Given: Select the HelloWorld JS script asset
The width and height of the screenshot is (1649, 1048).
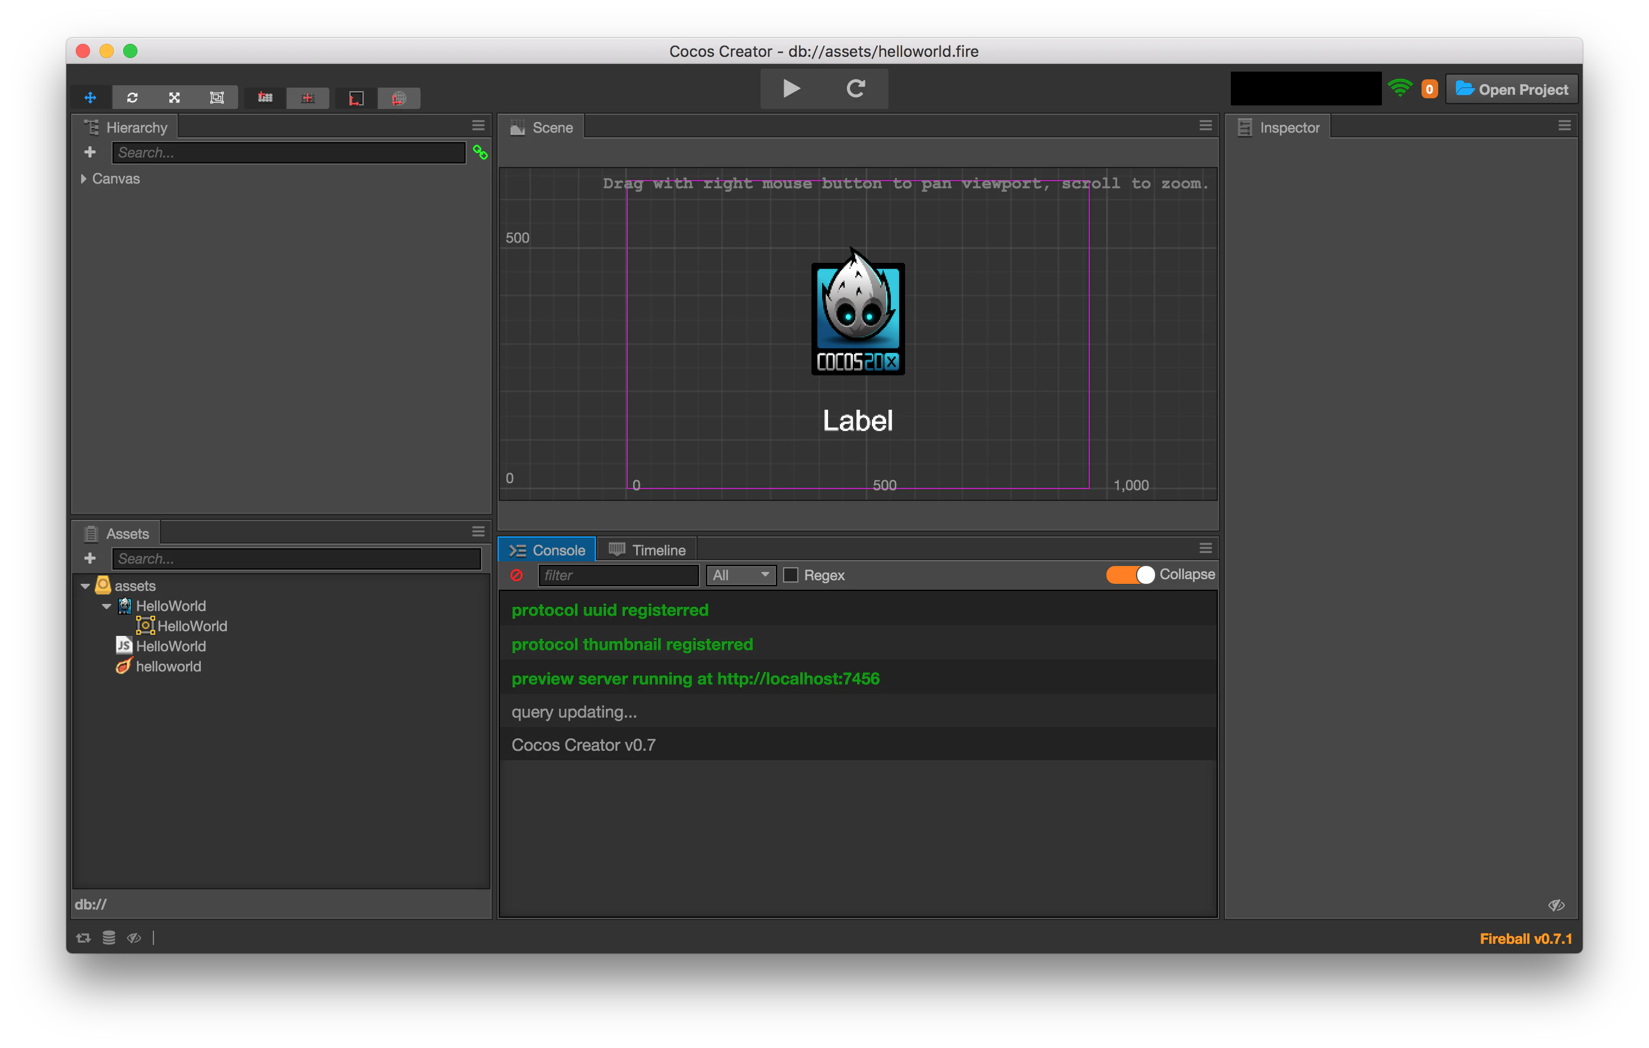Looking at the screenshot, I should click(161, 645).
